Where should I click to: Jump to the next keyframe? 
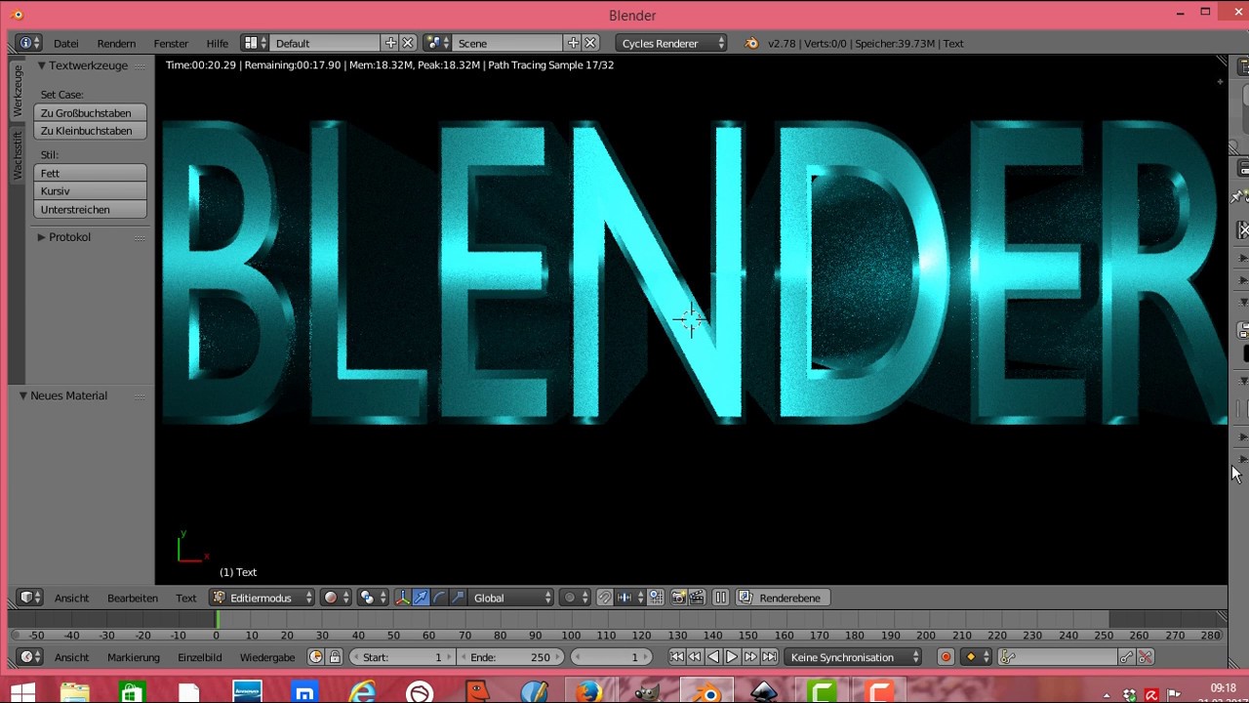[x=750, y=657]
